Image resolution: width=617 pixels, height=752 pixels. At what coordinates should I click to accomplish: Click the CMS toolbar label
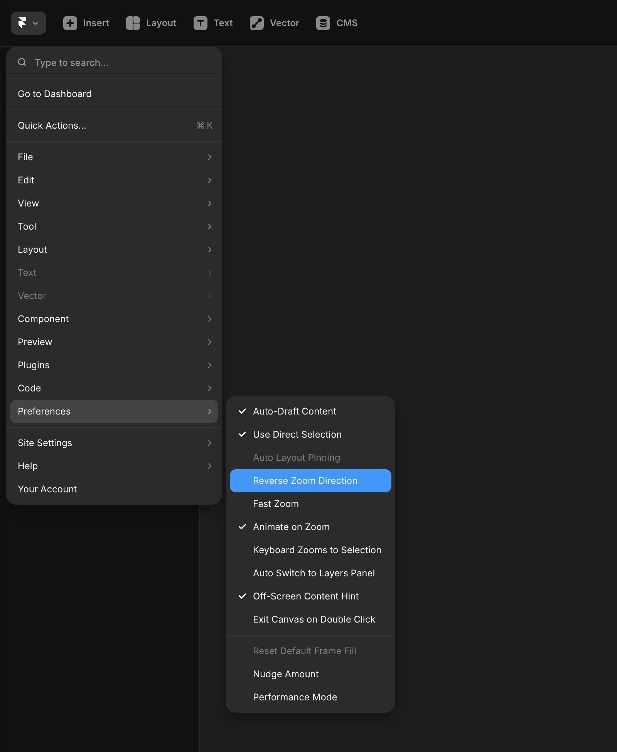click(347, 23)
